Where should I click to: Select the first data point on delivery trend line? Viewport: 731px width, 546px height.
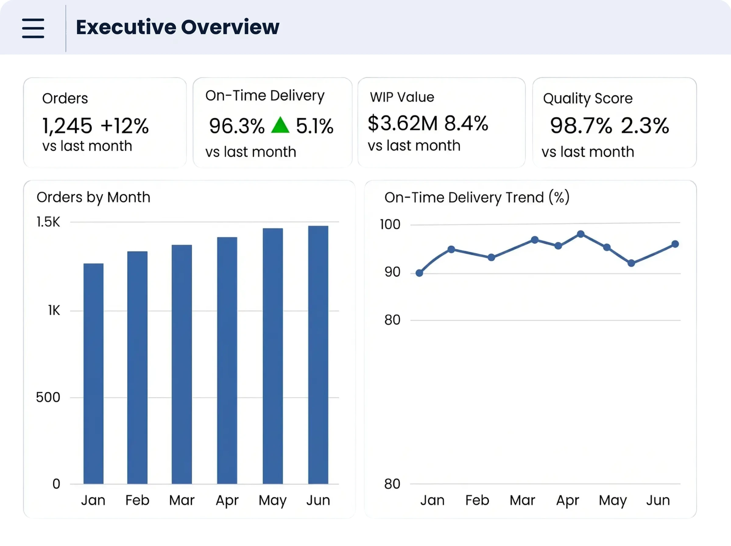coord(419,273)
